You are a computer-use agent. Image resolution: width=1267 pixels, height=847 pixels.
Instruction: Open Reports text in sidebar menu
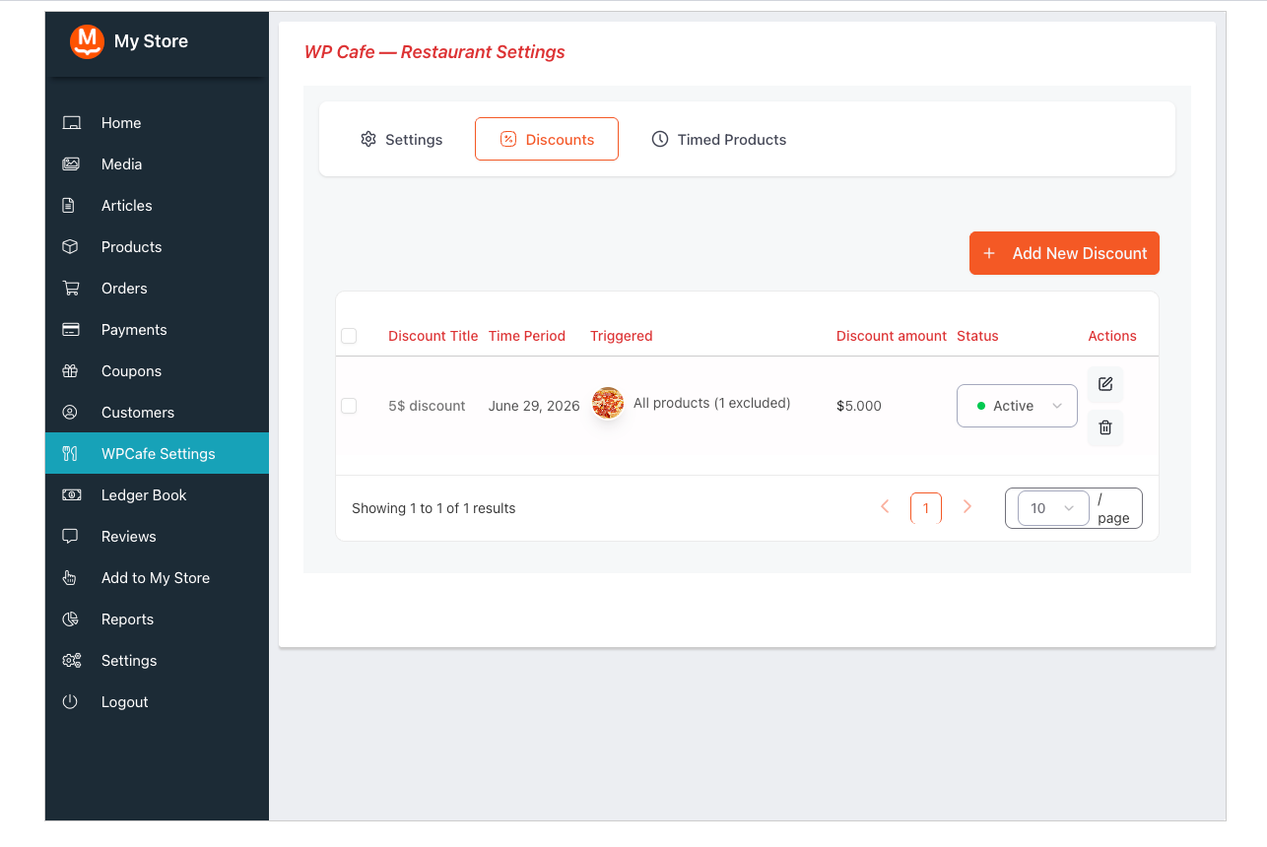point(128,619)
